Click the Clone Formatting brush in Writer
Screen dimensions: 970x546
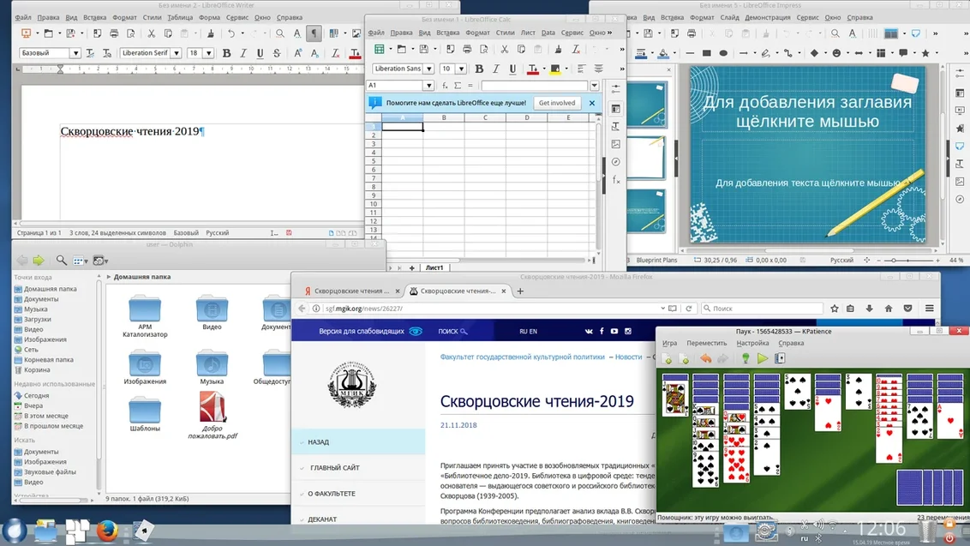210,33
